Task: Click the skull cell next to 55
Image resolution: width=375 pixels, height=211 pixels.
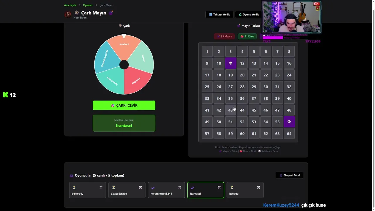Action: pos(289,122)
